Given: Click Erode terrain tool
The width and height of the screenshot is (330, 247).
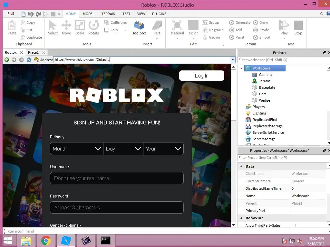Looking at the screenshot, I should 261,30.
